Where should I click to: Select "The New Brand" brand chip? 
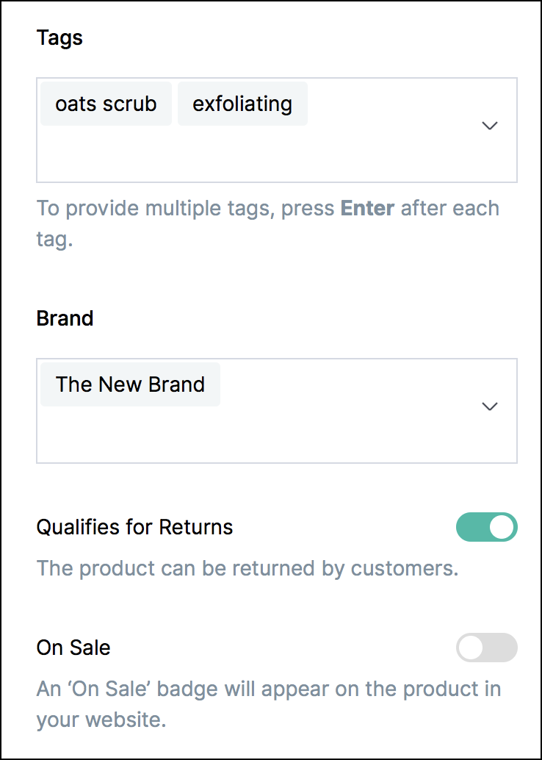pos(130,384)
